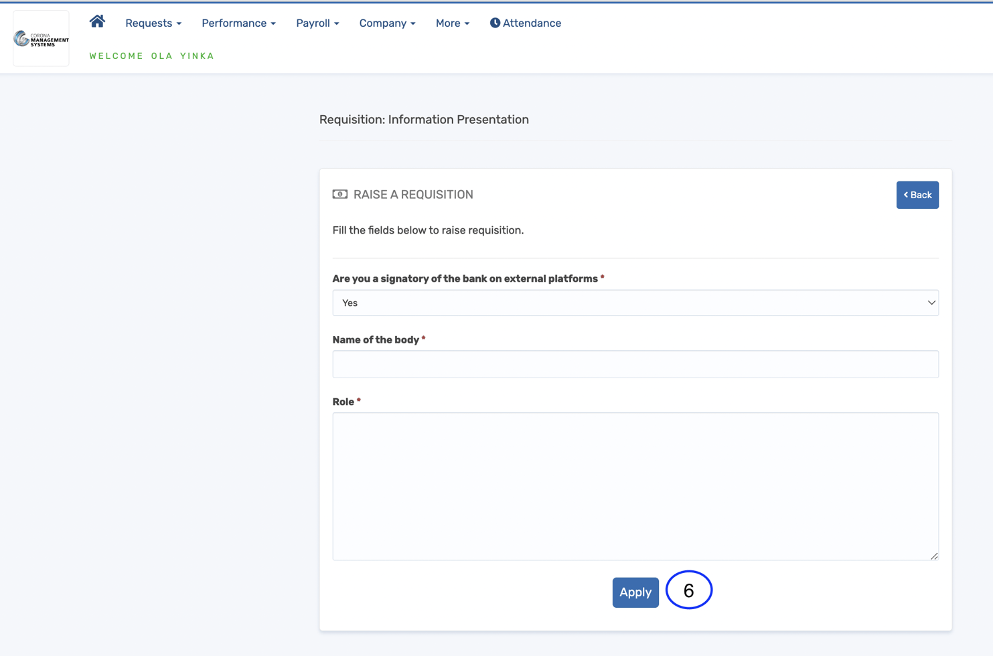Click the Role textarea resize grip
The height and width of the screenshot is (656, 993).
pos(935,556)
